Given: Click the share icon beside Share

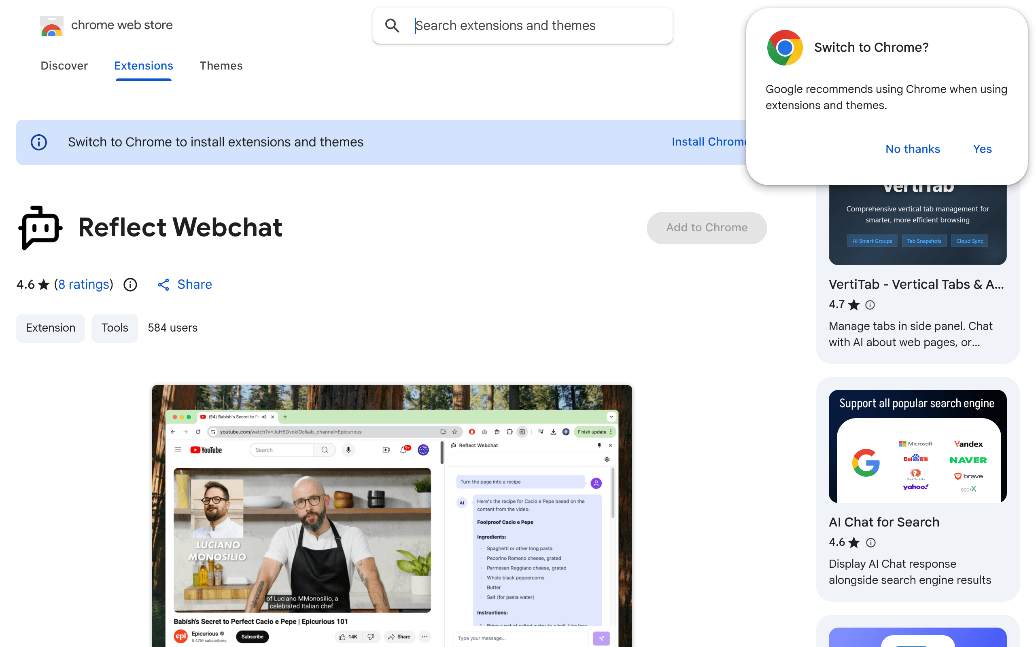Looking at the screenshot, I should click(163, 285).
